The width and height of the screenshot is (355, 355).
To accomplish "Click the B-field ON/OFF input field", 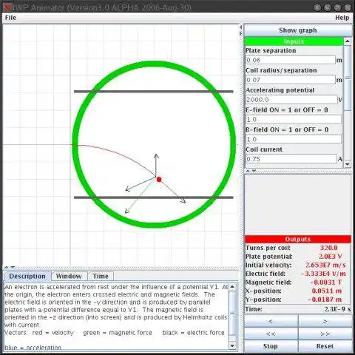I will tap(294, 139).
